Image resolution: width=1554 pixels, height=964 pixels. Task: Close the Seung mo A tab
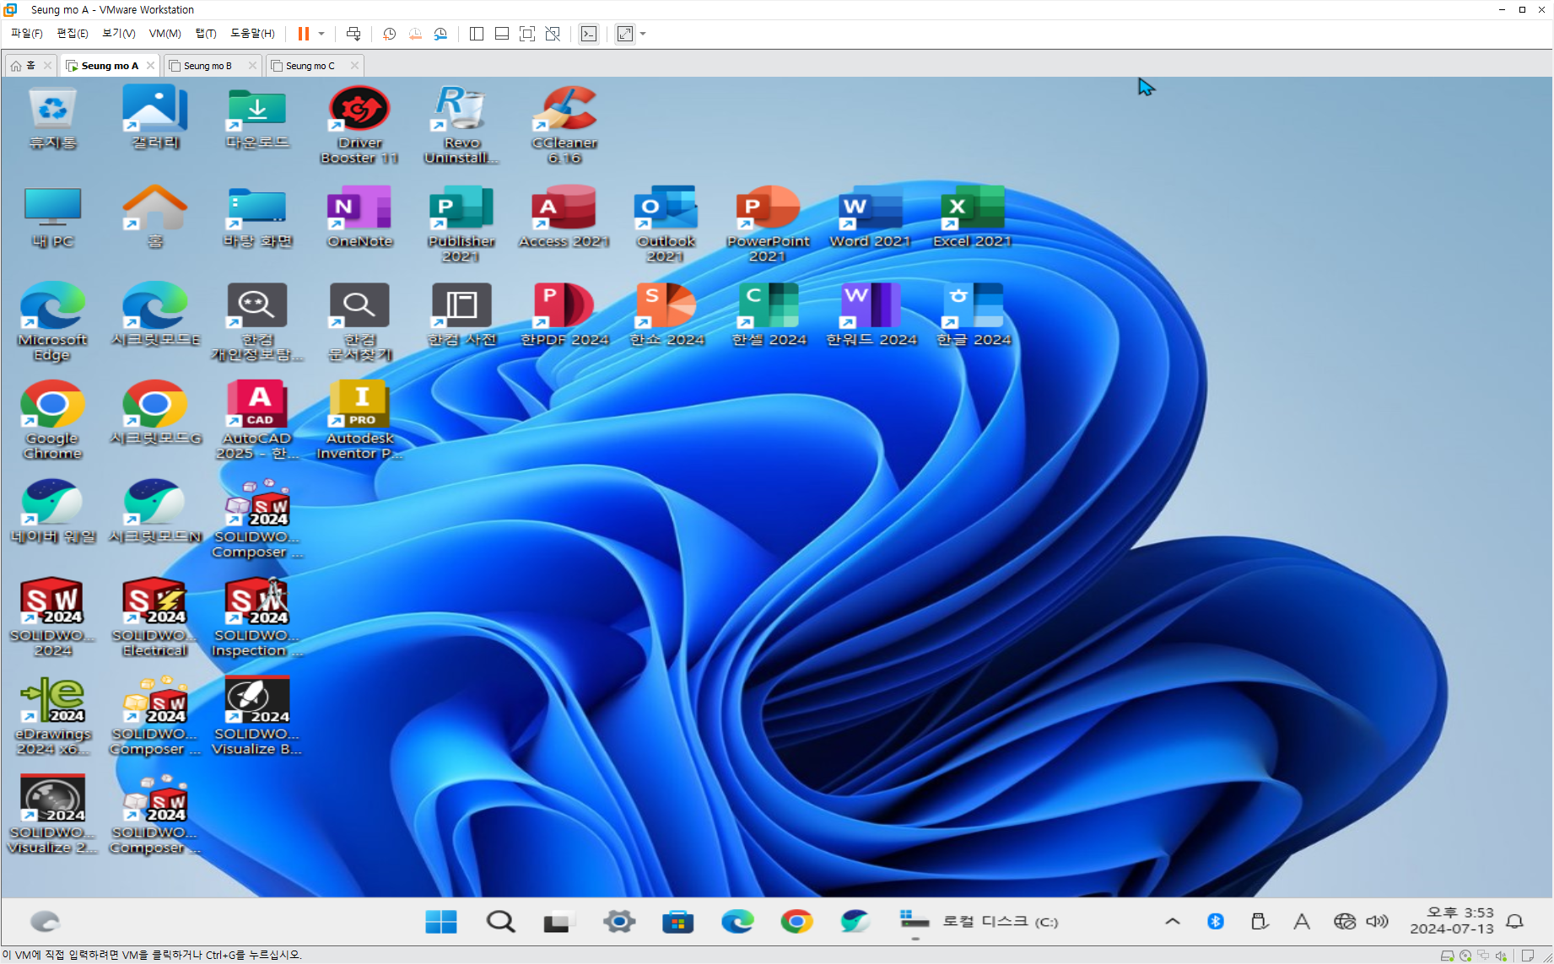click(x=150, y=65)
